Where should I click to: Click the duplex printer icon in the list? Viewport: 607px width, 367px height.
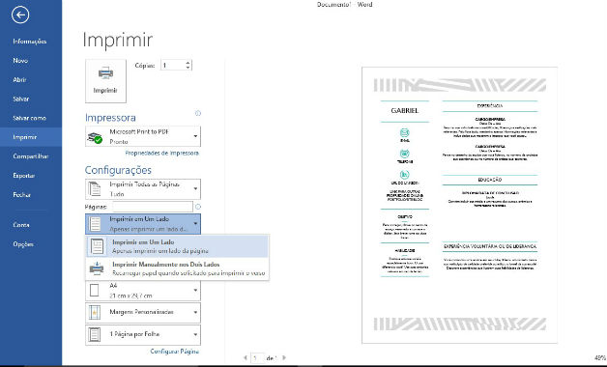coord(97,268)
